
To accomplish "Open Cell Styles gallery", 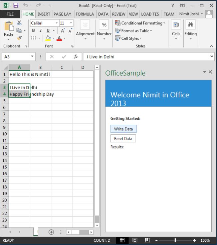I will tap(129, 38).
